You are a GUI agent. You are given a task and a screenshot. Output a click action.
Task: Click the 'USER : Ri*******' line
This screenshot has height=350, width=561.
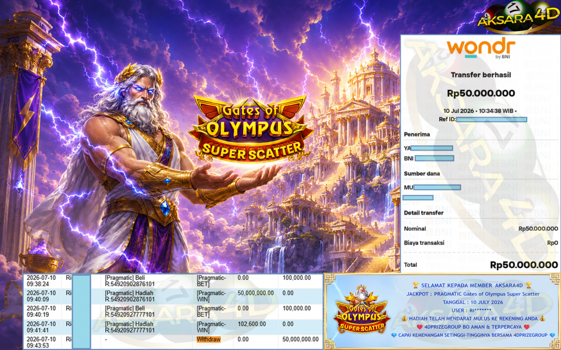click(472, 310)
